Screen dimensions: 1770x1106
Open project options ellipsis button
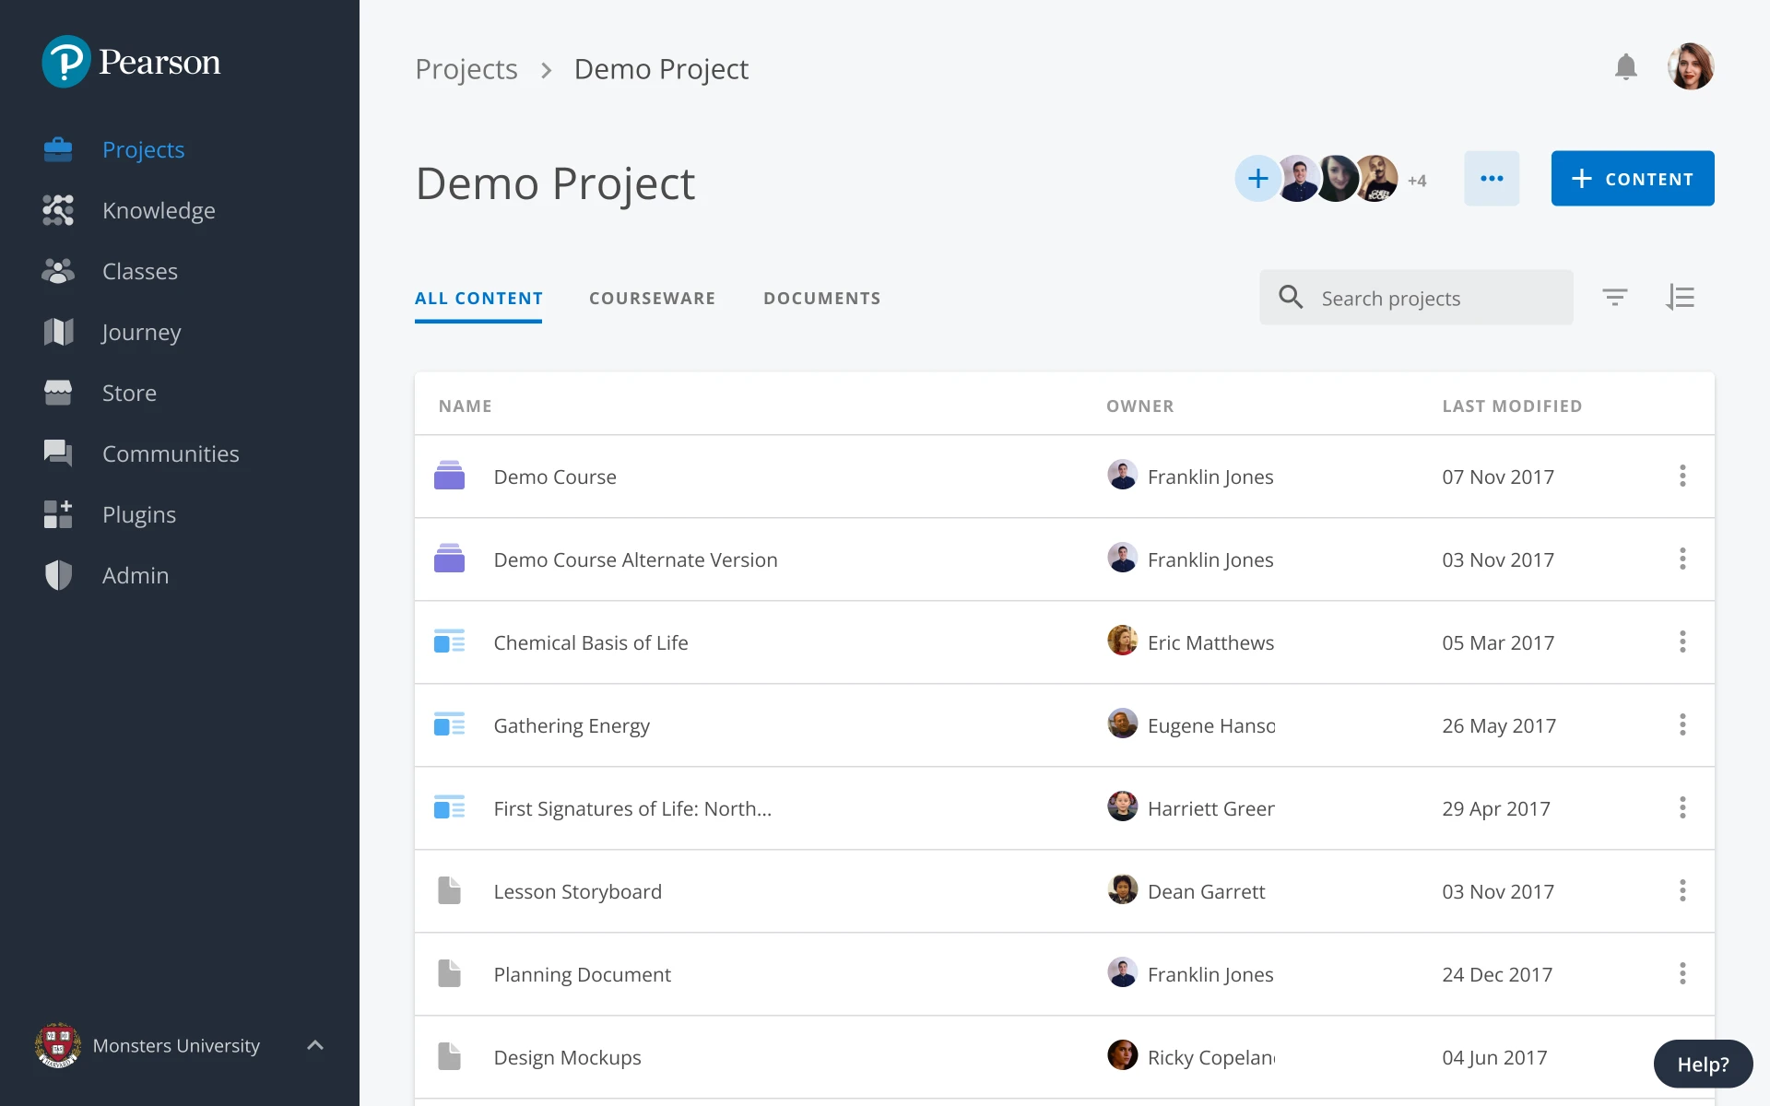1492,179
